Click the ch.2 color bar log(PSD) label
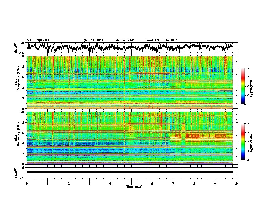Screen dimensions: 266x206 [251, 143]
